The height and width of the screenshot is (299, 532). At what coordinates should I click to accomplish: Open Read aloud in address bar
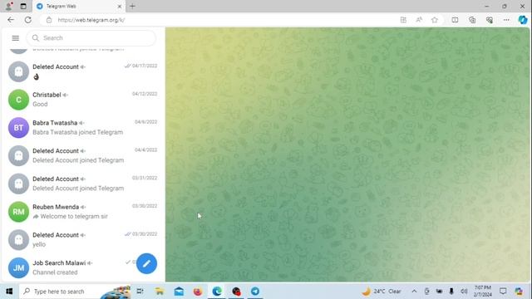click(x=419, y=20)
